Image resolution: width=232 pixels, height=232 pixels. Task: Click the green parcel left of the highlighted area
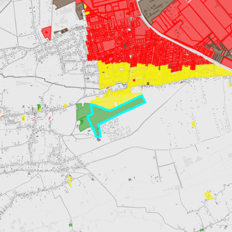[83, 116]
